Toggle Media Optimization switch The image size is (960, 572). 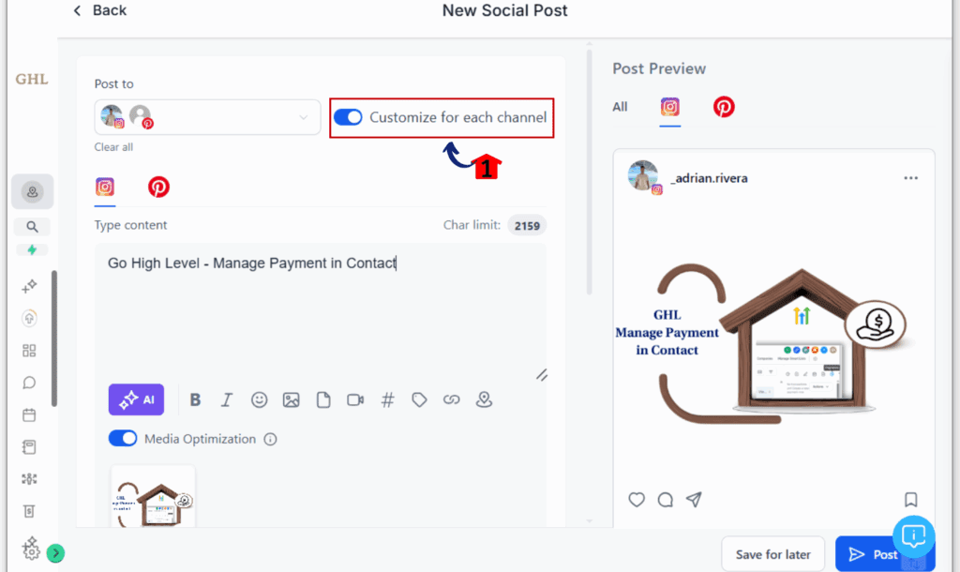pos(123,439)
